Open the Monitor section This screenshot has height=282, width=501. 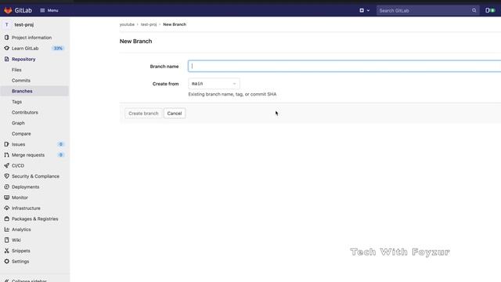point(20,197)
